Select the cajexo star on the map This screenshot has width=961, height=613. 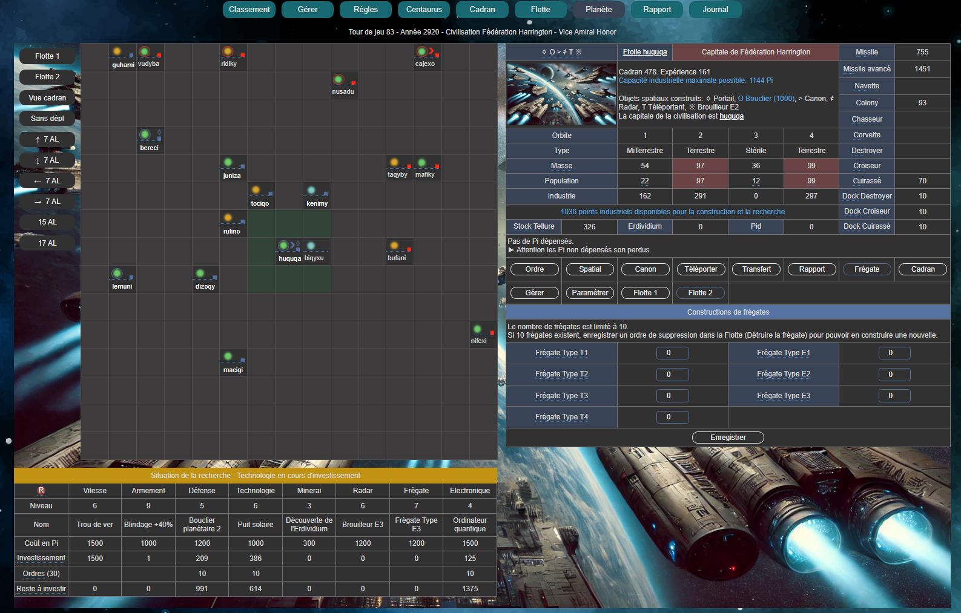pyautogui.click(x=422, y=51)
